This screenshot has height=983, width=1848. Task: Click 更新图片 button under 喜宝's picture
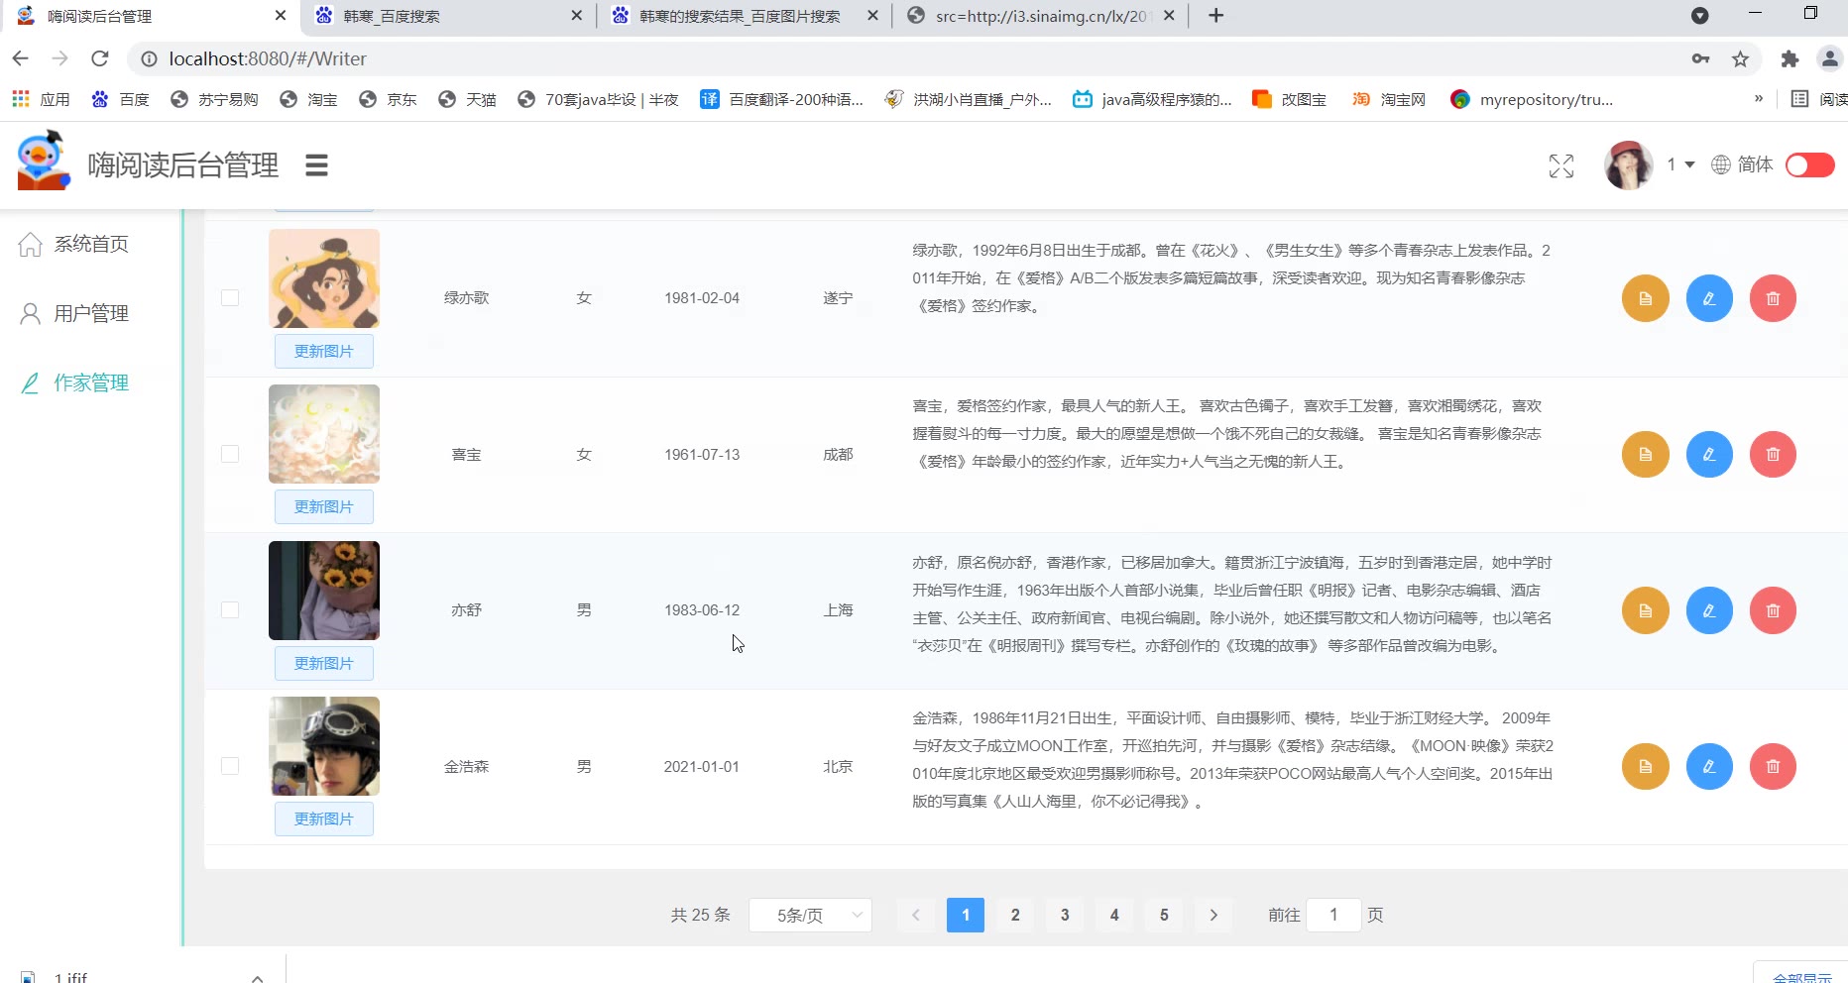click(324, 507)
